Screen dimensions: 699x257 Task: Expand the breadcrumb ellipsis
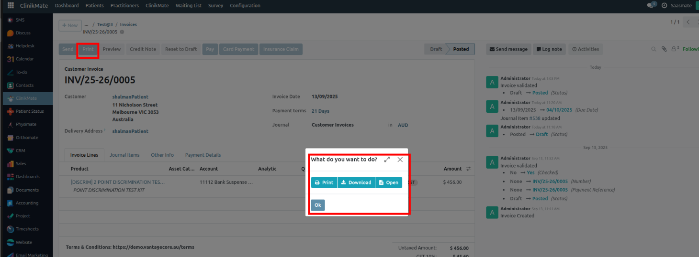pyautogui.click(x=86, y=25)
